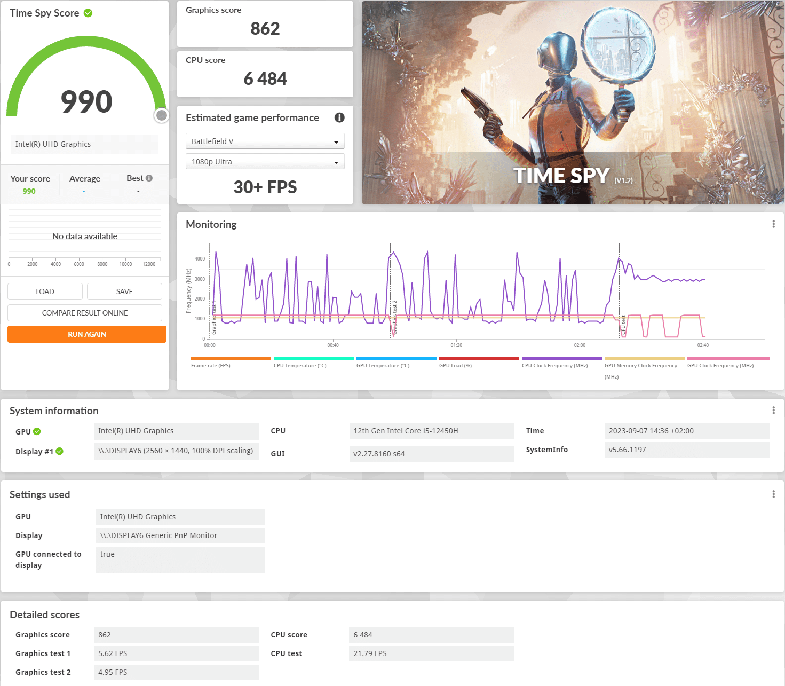Click the LOAD button
The image size is (785, 686).
(x=45, y=291)
